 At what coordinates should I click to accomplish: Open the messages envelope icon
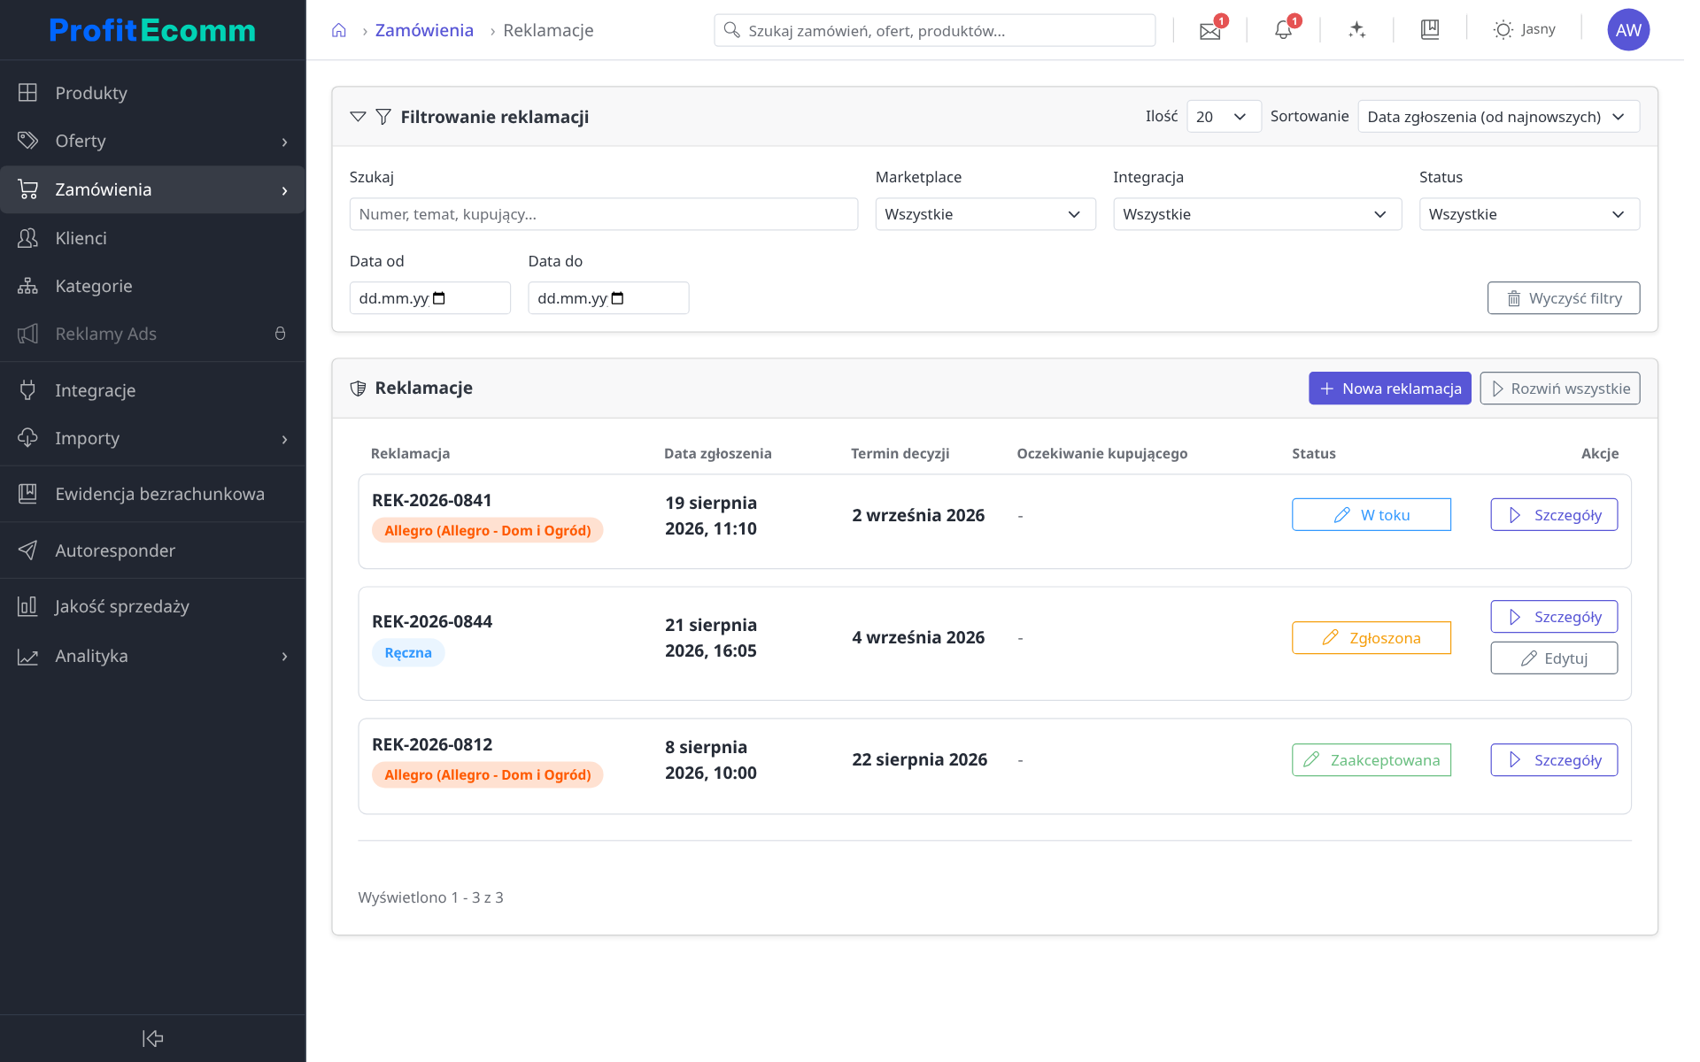[1210, 31]
